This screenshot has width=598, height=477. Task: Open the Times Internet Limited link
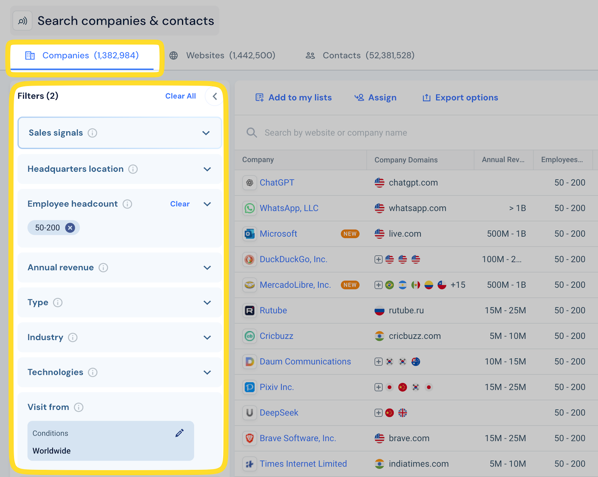pyautogui.click(x=303, y=464)
